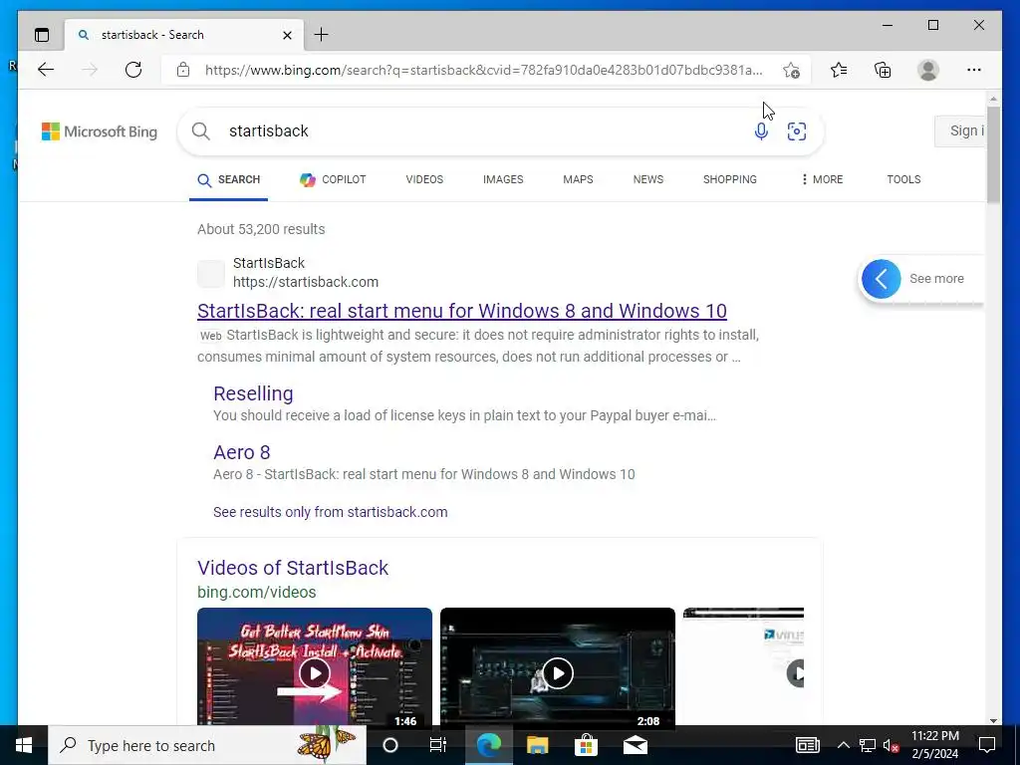View site information lock icon
The width and height of the screenshot is (1020, 765).
pyautogui.click(x=183, y=70)
